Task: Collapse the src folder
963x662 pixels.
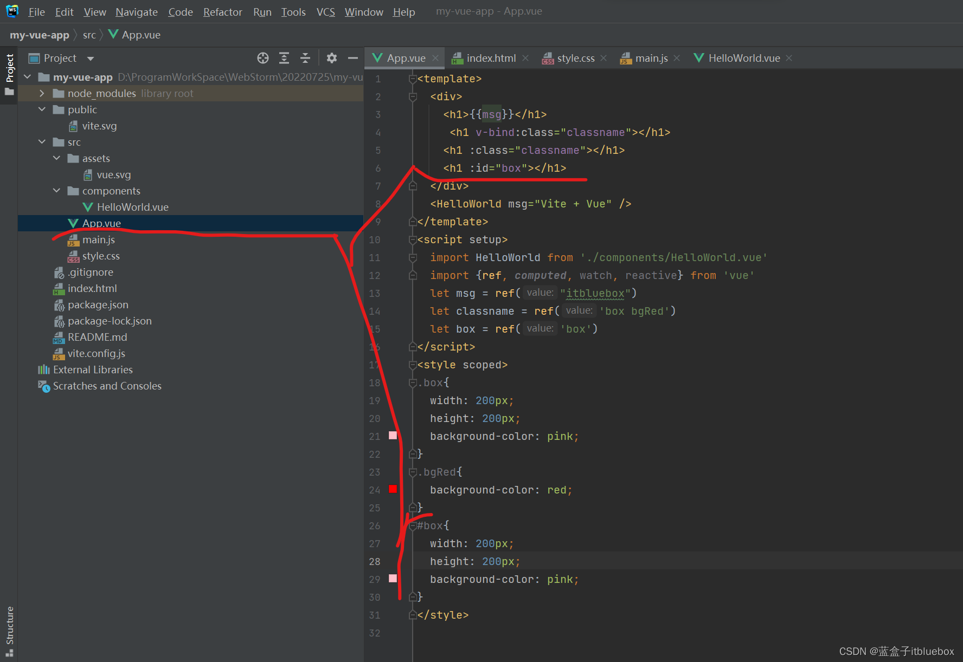Action: point(42,142)
